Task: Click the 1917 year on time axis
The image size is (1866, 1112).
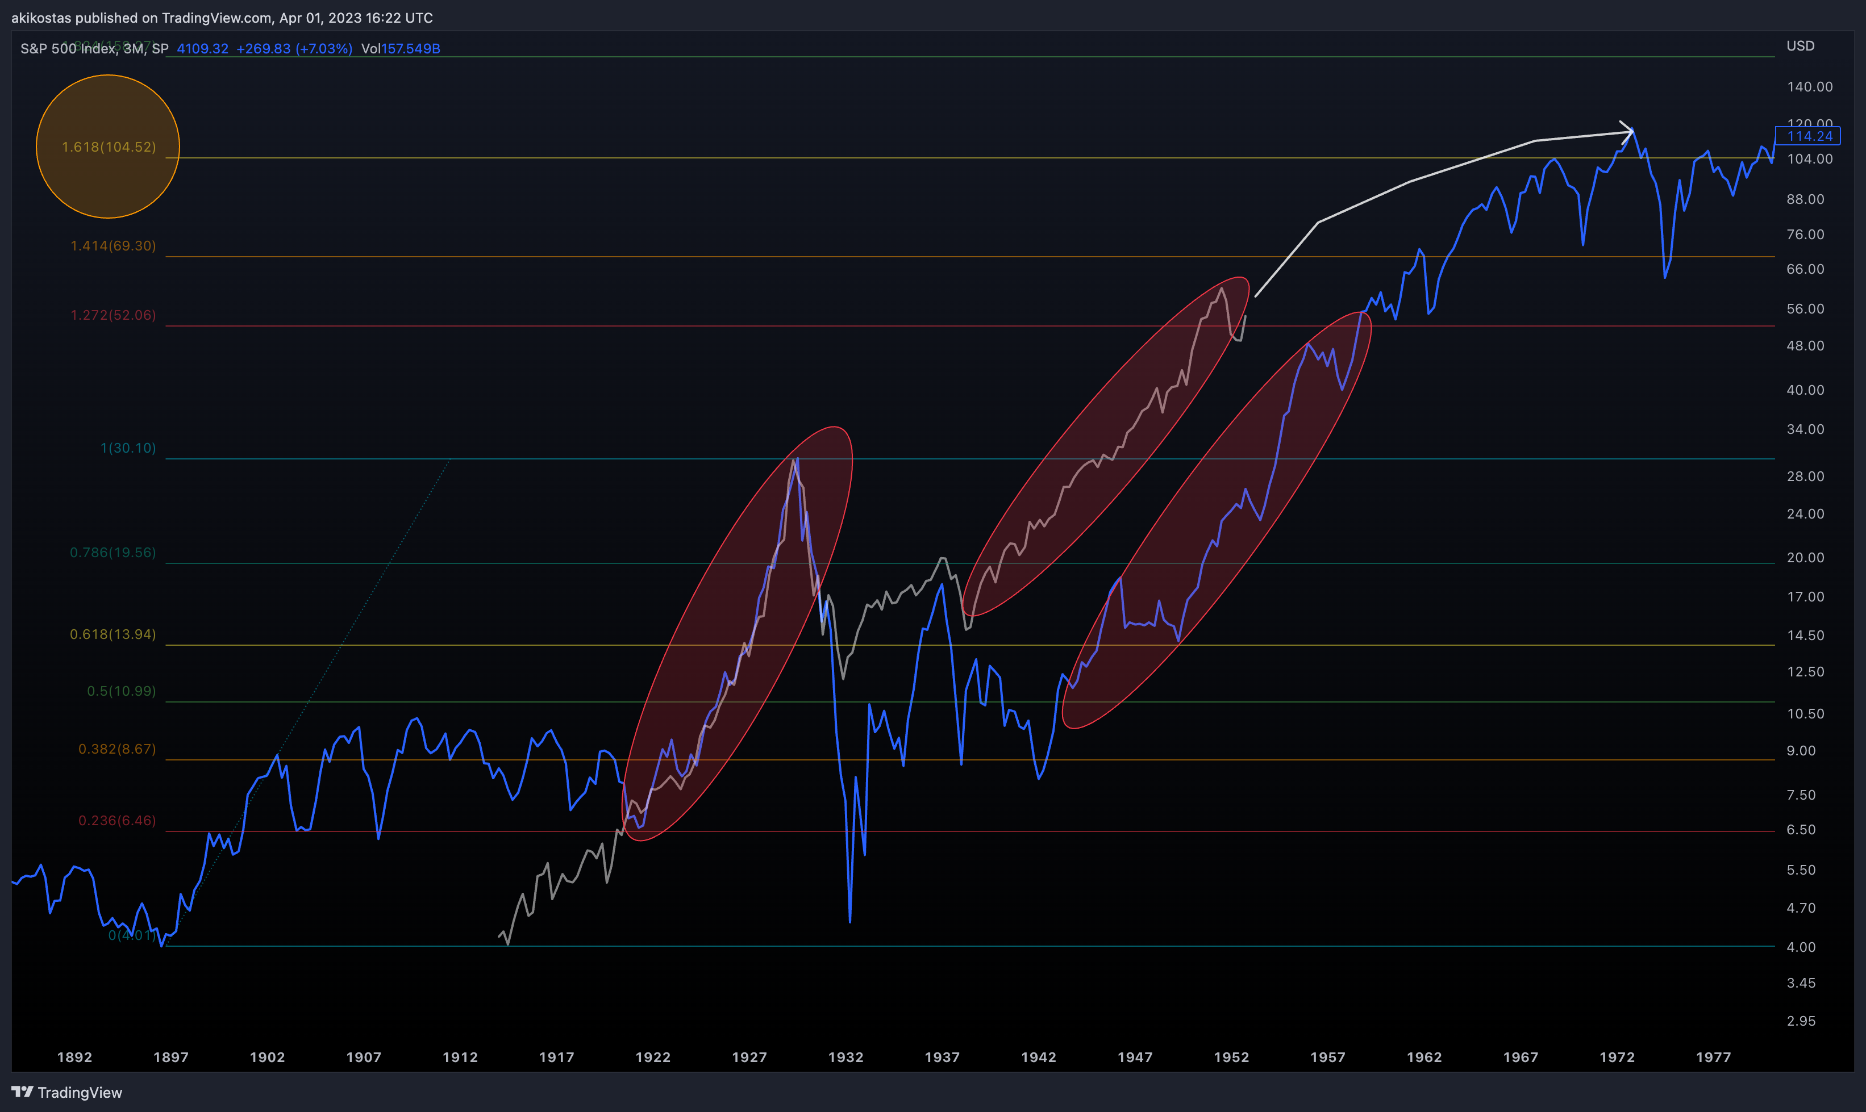Action: click(x=556, y=1057)
